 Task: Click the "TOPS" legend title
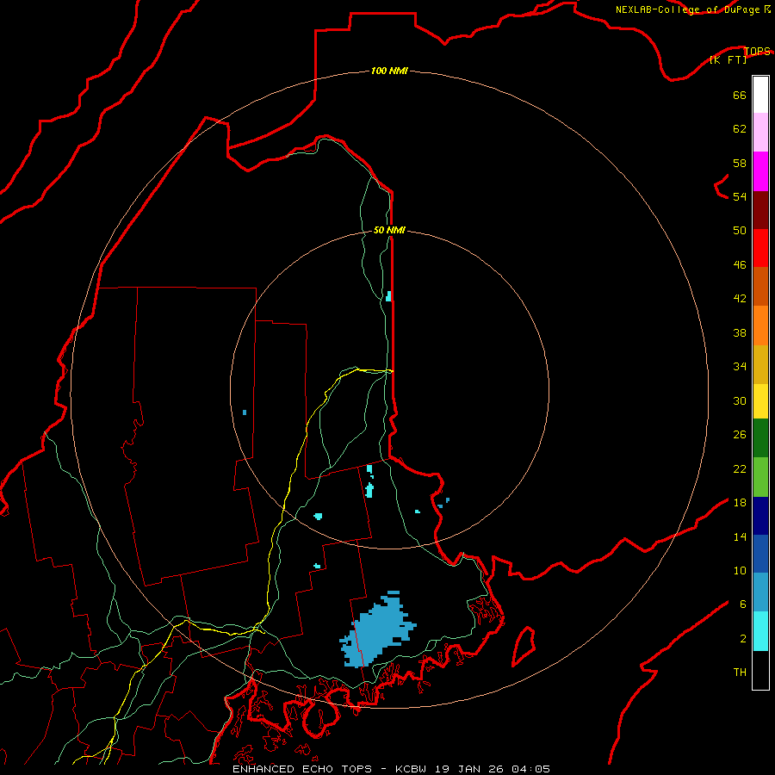757,51
